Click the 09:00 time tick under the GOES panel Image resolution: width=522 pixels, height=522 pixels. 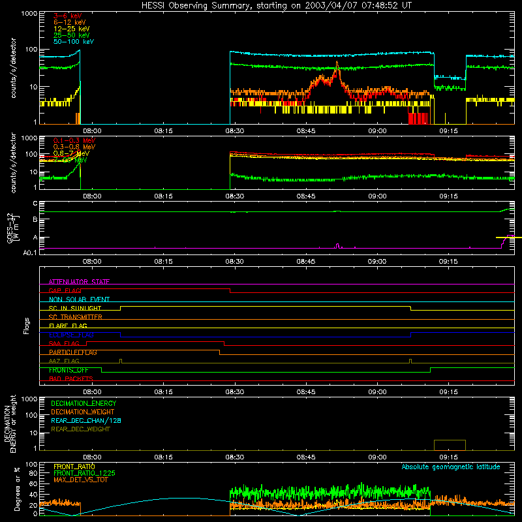[x=377, y=262]
